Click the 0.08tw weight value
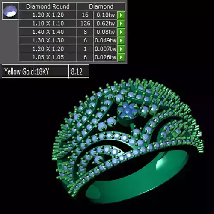Image resolution: width=214 pixels, height=214 pixels. tap(105, 32)
